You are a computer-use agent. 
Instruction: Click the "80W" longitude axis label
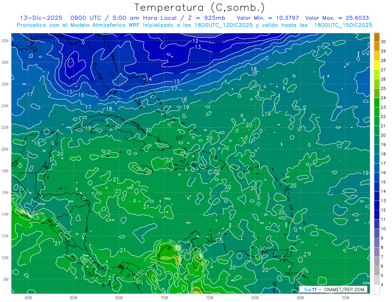pos(119,297)
